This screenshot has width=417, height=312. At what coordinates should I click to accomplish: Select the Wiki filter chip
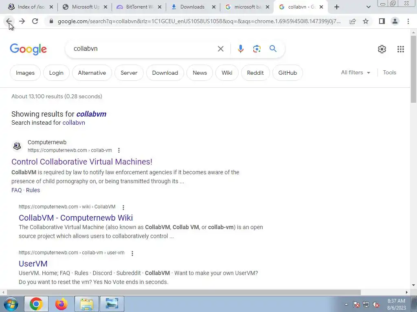tap(227, 73)
